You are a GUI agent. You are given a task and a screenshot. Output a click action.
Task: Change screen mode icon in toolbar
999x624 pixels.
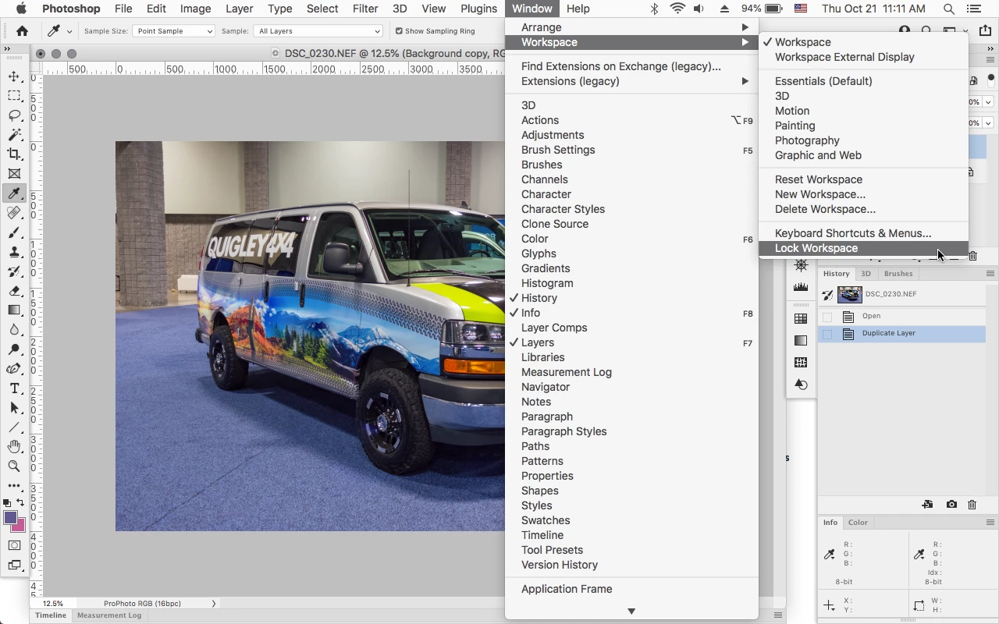14,565
